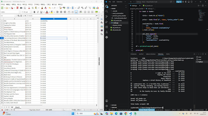Image resolution: width=208 pixels, height=116 pixels.
Task: Click the Print icon in Calc
Action: tap(21, 8)
